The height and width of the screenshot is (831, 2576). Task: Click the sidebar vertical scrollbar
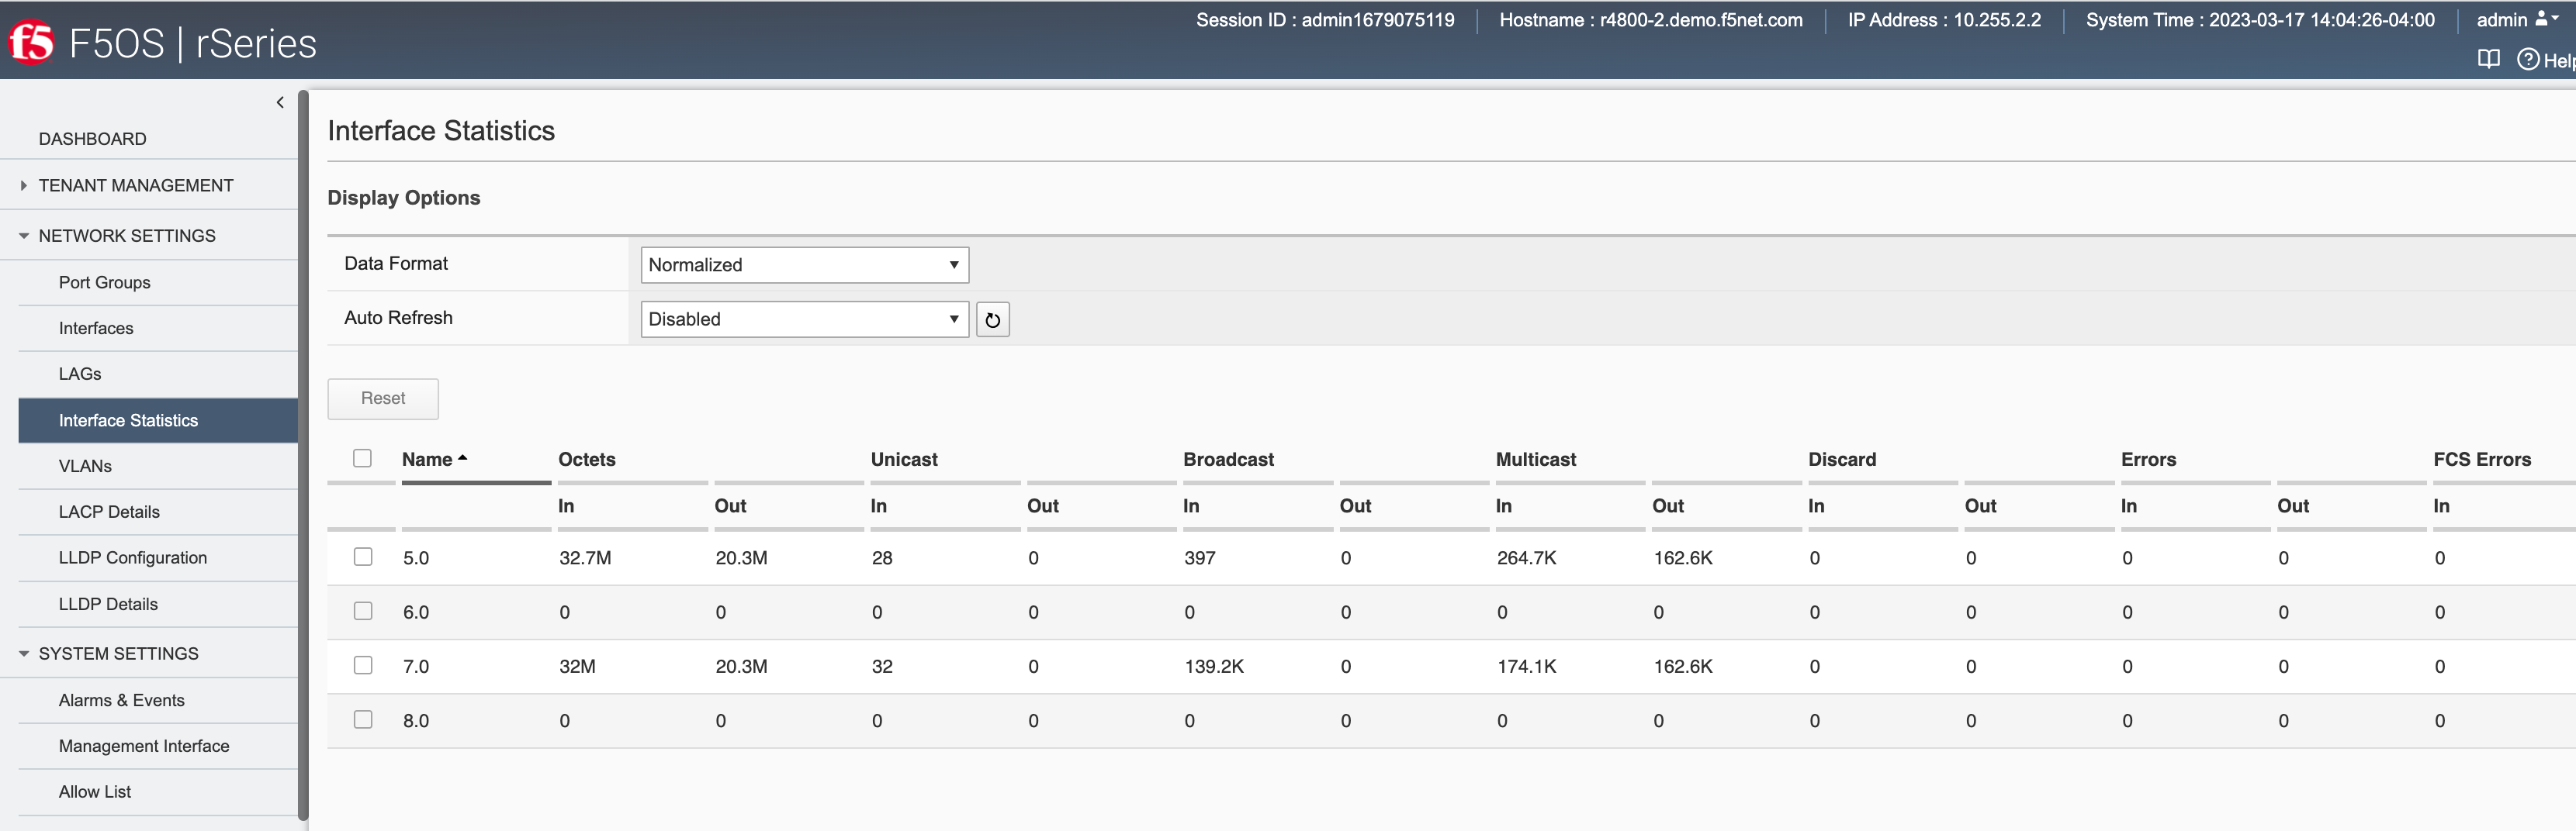(303, 454)
